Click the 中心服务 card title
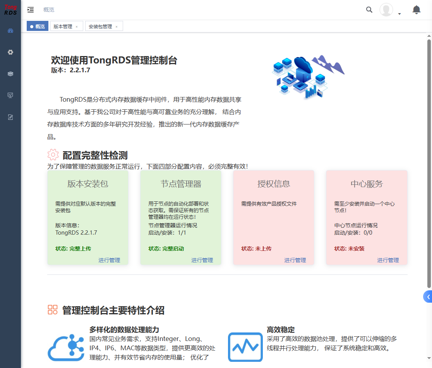This screenshot has width=432, height=368. 367,184
